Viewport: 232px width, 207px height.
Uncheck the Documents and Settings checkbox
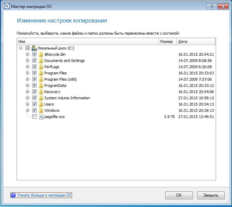(x=34, y=61)
